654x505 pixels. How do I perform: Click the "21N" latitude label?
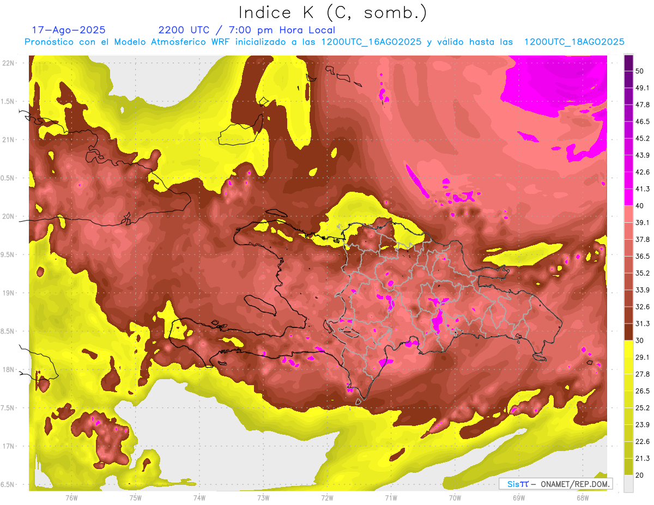9,139
